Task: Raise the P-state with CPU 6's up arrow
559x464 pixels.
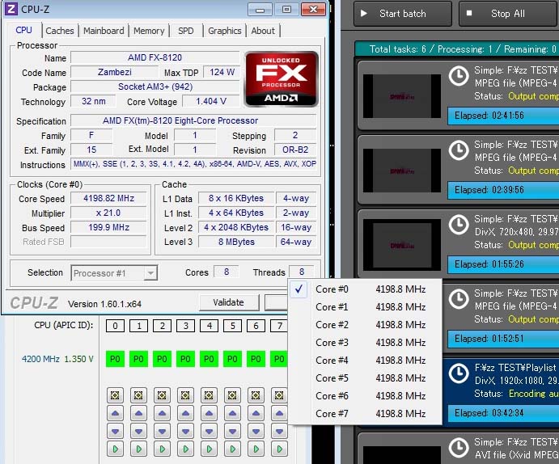Action: pyautogui.click(x=256, y=413)
